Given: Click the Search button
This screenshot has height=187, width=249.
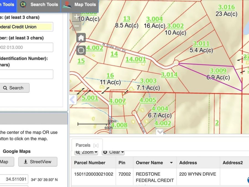Looking at the screenshot, I should (14, 88).
